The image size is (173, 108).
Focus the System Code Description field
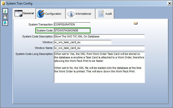coord(99,36)
